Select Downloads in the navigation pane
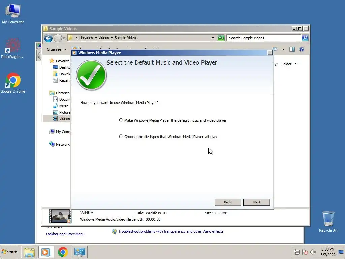The height and width of the screenshot is (259, 345). [x=62, y=74]
